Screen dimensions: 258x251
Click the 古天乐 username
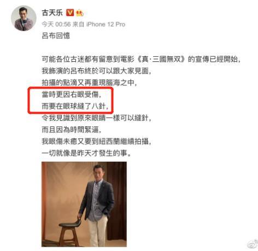click(52, 13)
